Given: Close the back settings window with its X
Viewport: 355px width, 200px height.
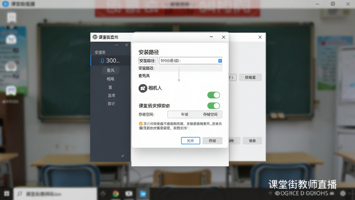Looking at the screenshot, I should [x=260, y=37].
